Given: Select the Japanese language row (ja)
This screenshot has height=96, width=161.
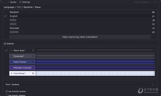Looking at the screenshot, I should [82, 20].
